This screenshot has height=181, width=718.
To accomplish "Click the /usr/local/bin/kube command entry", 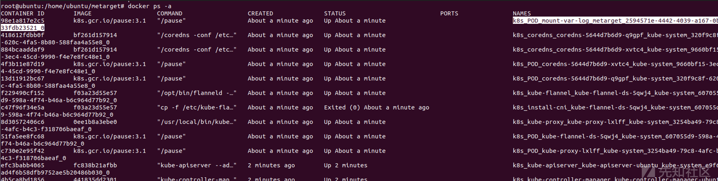I will click(x=197, y=122).
